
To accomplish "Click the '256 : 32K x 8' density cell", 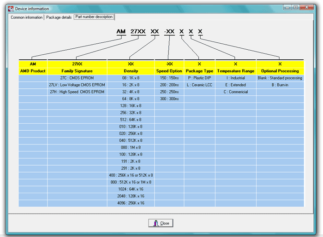I will coord(131,113).
